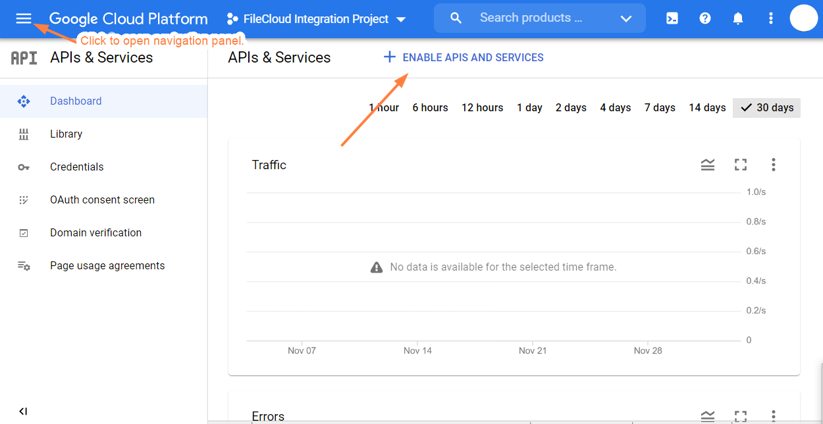Screen dimensions: 823x424
Task: Change Traffic chart type with line-chart icon
Action: [707, 165]
